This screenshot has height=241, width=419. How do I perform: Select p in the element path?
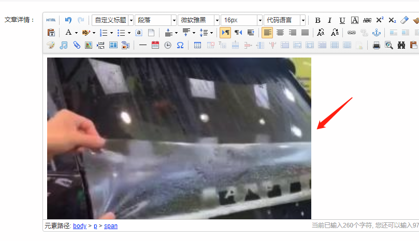click(95, 226)
